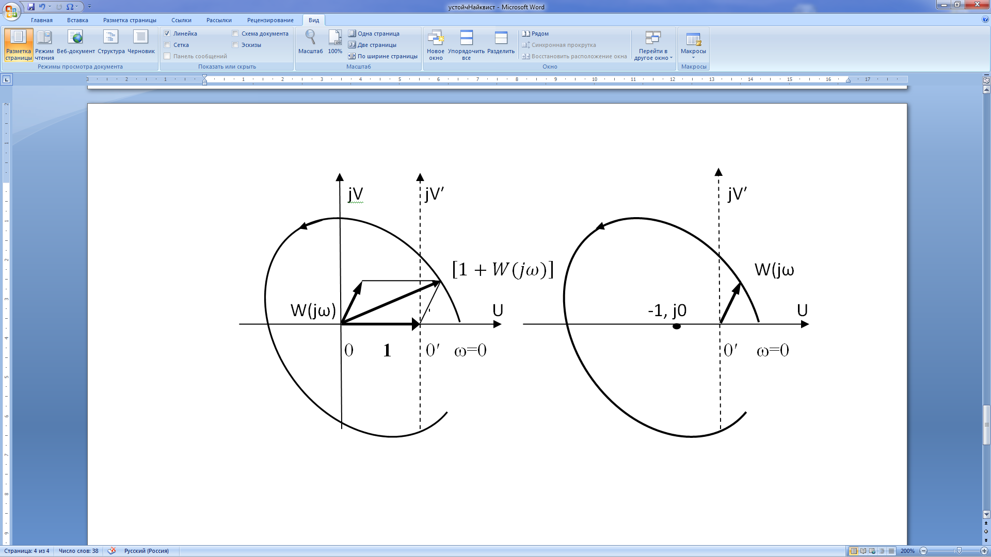
Task: Click the zoom slider handle
Action: 959,551
